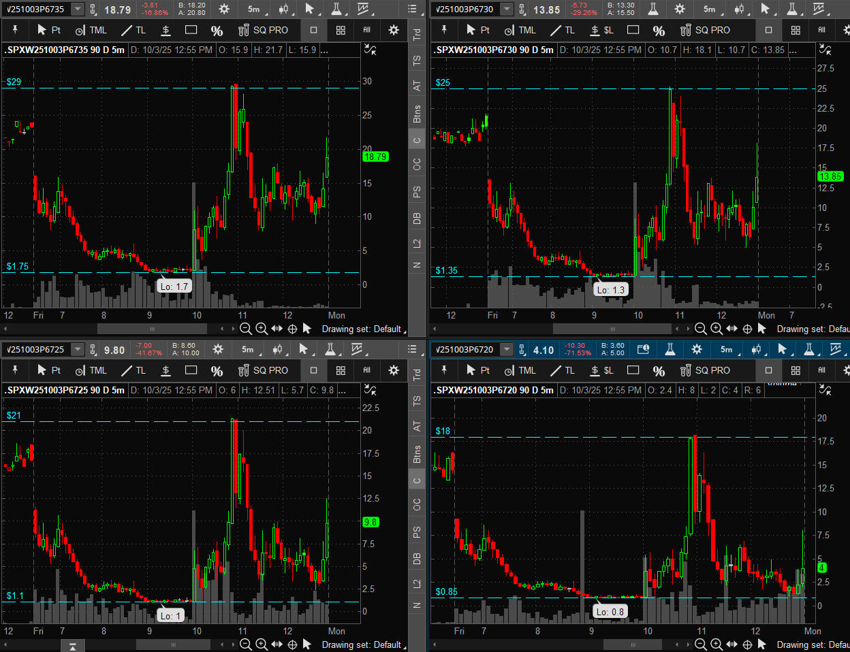Click the horizontal scrollbar thumb under the top-left chart
Screen dimensions: 850x652
coord(152,329)
